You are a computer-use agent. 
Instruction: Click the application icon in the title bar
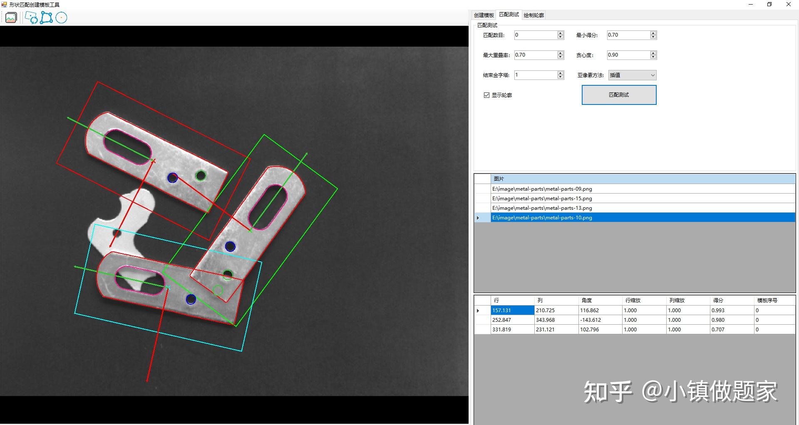click(4, 4)
